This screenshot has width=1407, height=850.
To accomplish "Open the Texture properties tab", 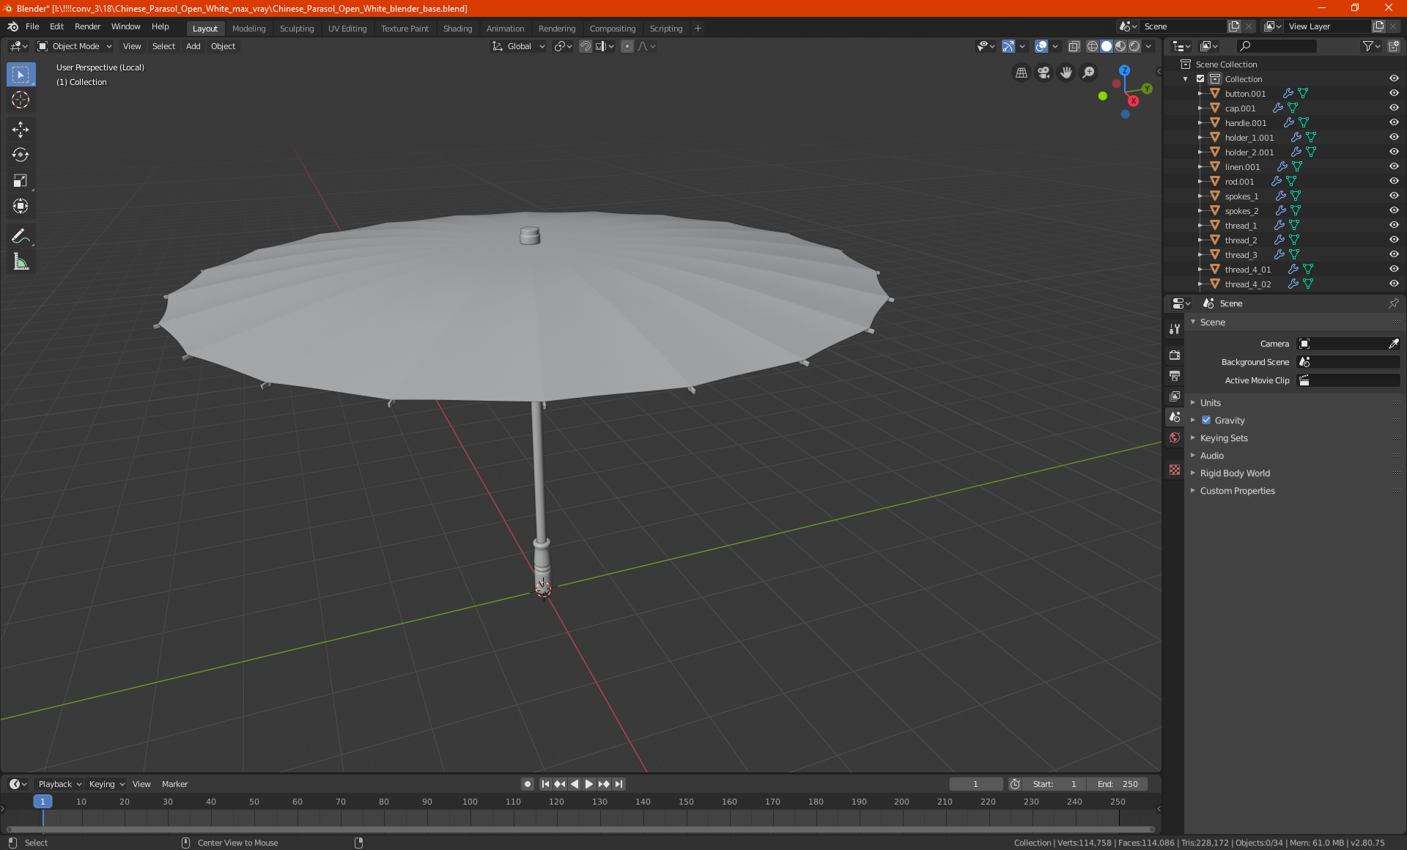I will pyautogui.click(x=1175, y=470).
